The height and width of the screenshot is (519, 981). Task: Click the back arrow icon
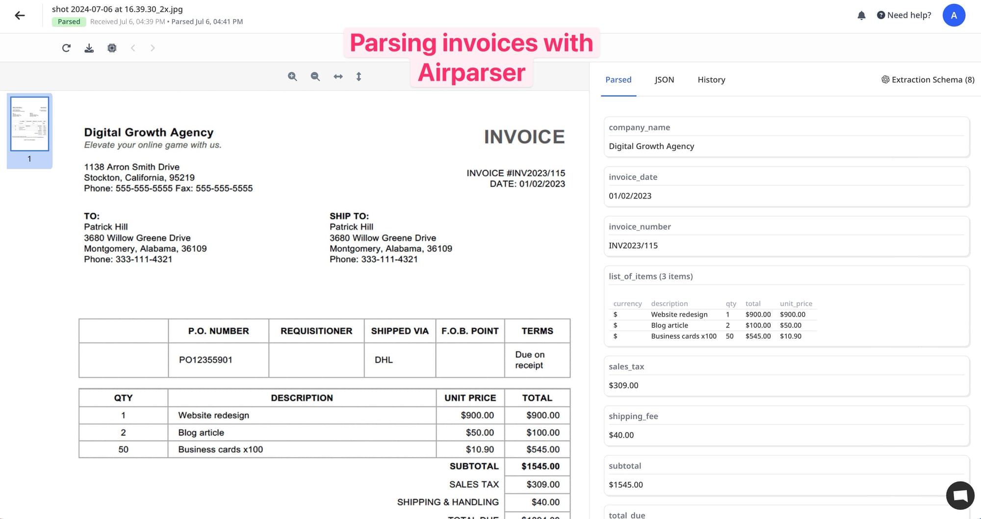point(20,16)
